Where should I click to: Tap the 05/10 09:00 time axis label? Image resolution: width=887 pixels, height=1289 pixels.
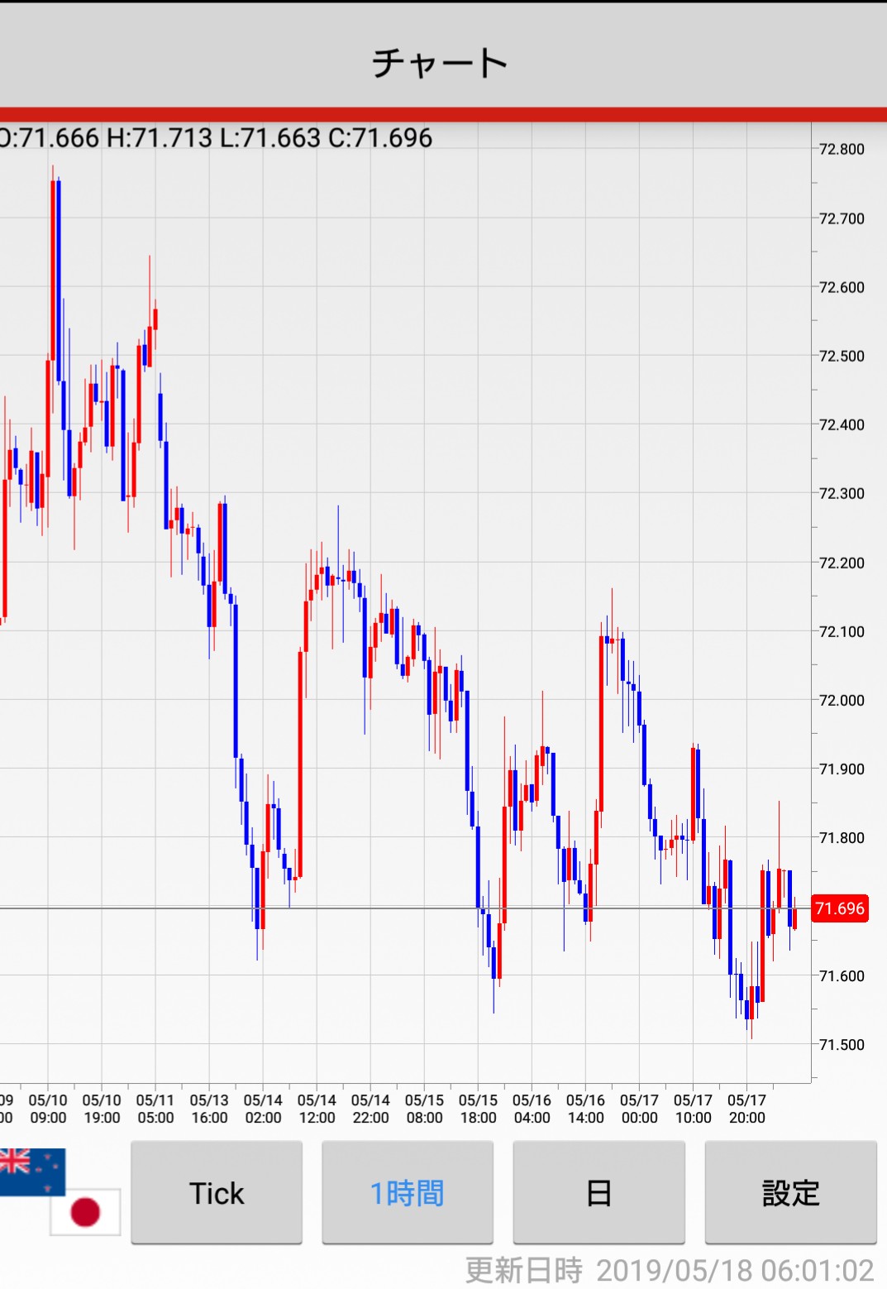click(x=48, y=1109)
